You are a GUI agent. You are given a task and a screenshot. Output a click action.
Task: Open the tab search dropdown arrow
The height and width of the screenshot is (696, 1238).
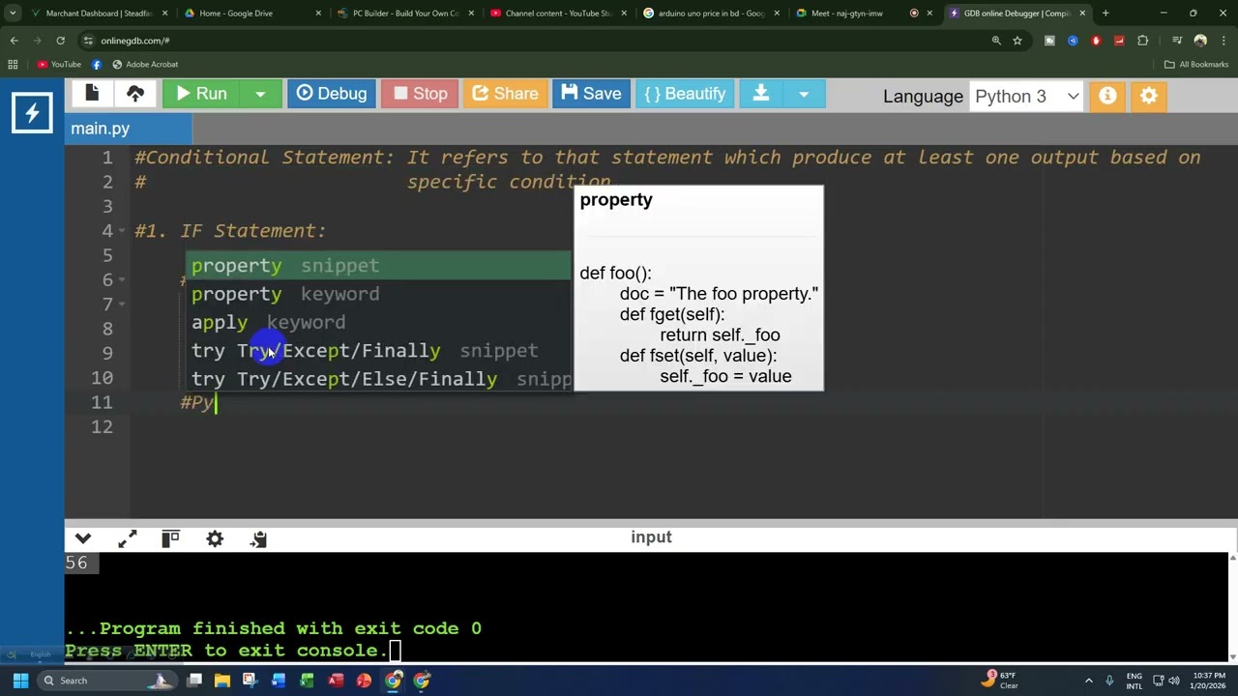(x=13, y=14)
